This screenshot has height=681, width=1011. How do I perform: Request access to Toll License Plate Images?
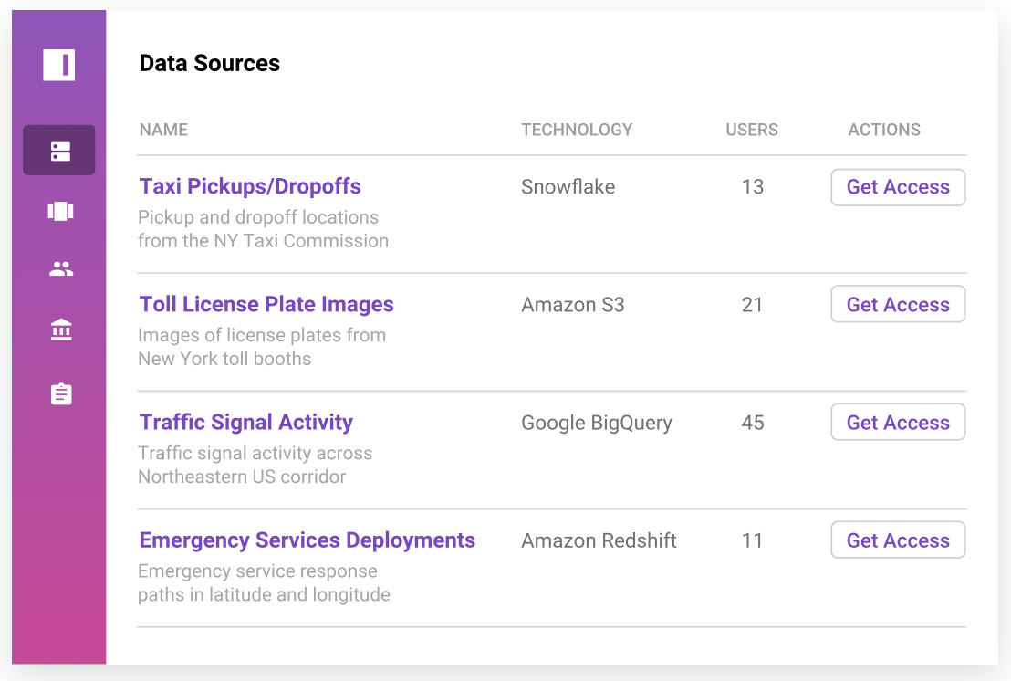[898, 305]
